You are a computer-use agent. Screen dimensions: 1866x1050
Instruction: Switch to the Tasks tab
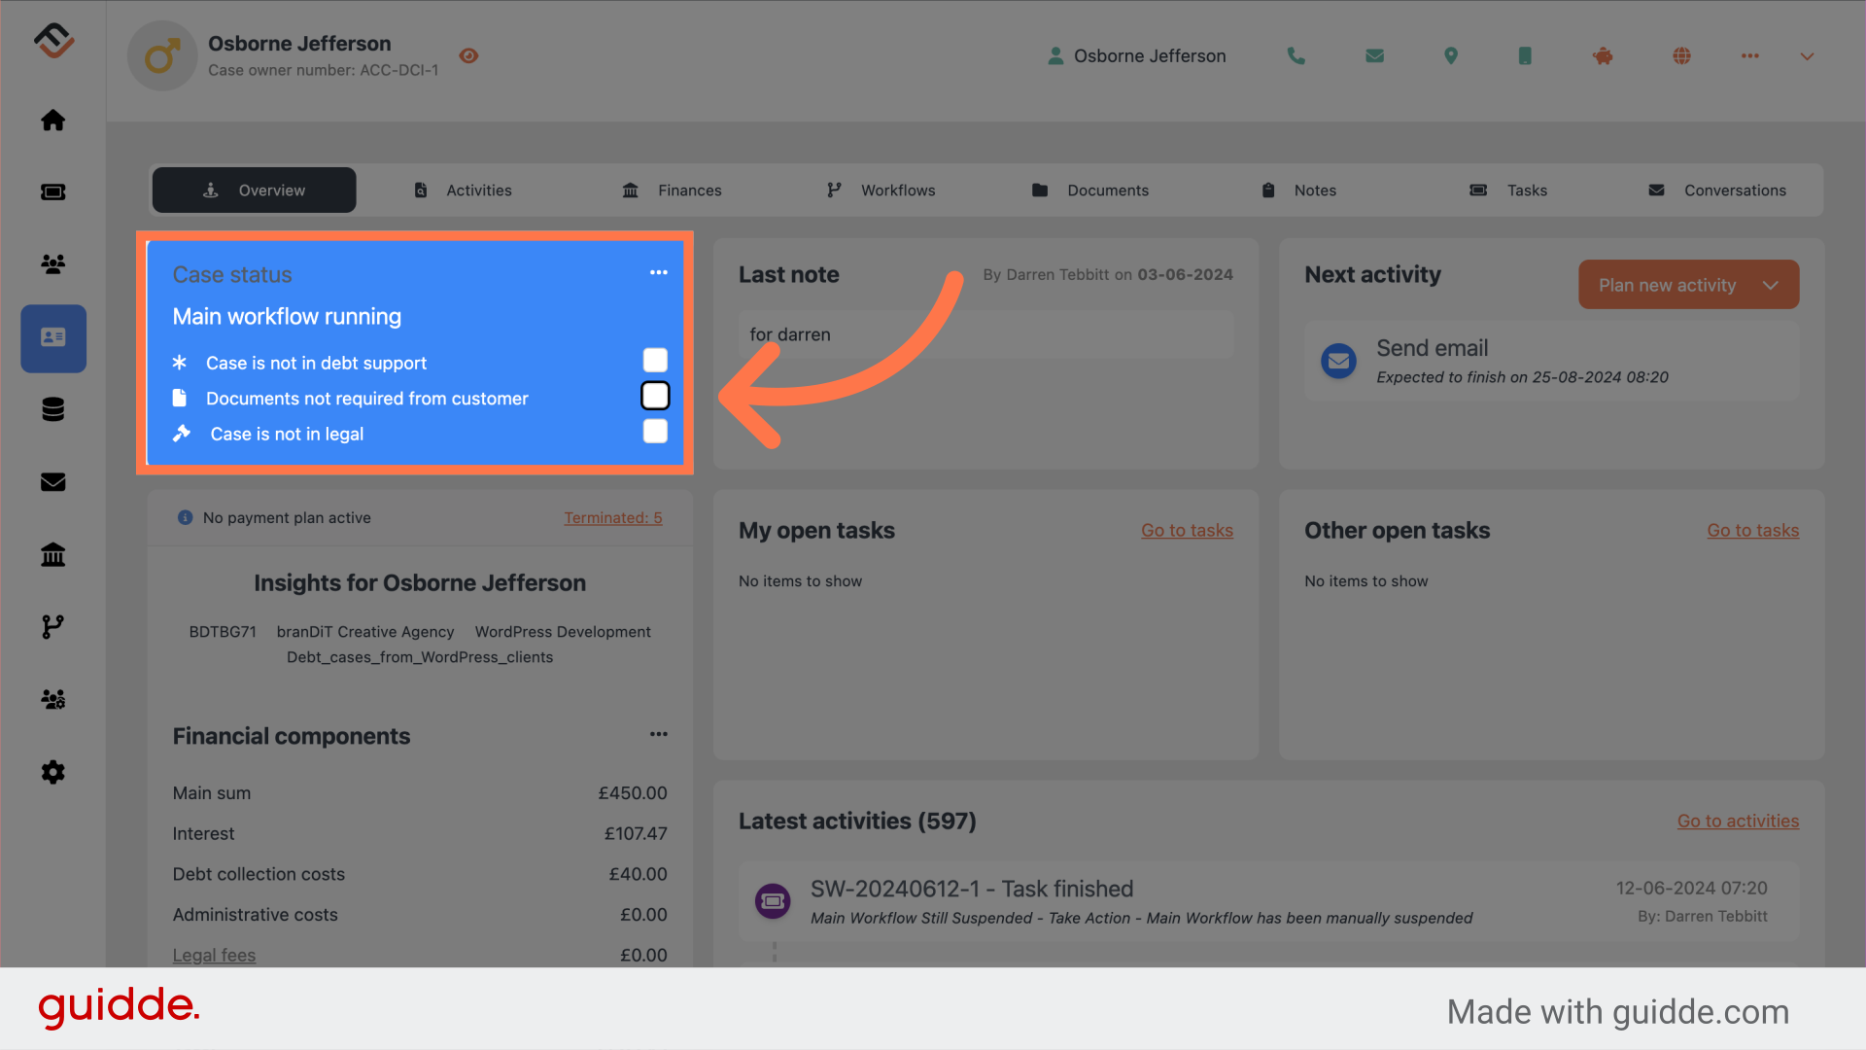tap(1508, 191)
